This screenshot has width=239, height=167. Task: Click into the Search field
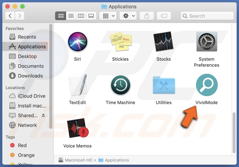coord(207,16)
